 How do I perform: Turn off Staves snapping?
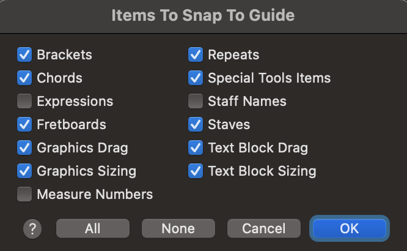coord(196,125)
